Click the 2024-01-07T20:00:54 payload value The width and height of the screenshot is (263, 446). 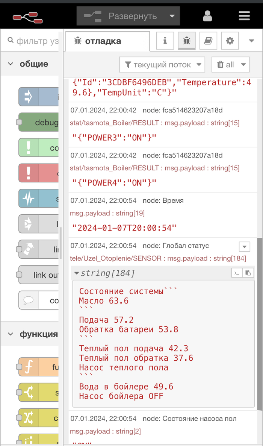pos(124,228)
